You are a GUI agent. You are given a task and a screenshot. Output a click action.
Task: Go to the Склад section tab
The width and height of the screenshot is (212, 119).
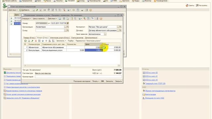coord(81,1)
